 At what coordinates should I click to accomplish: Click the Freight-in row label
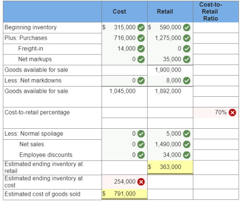pyautogui.click(x=30, y=49)
